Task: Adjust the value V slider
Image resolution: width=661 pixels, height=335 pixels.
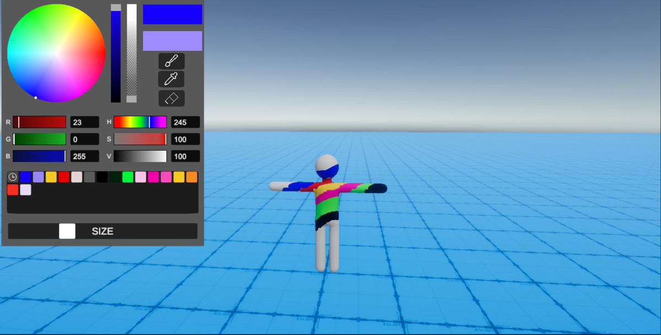Action: click(x=140, y=156)
